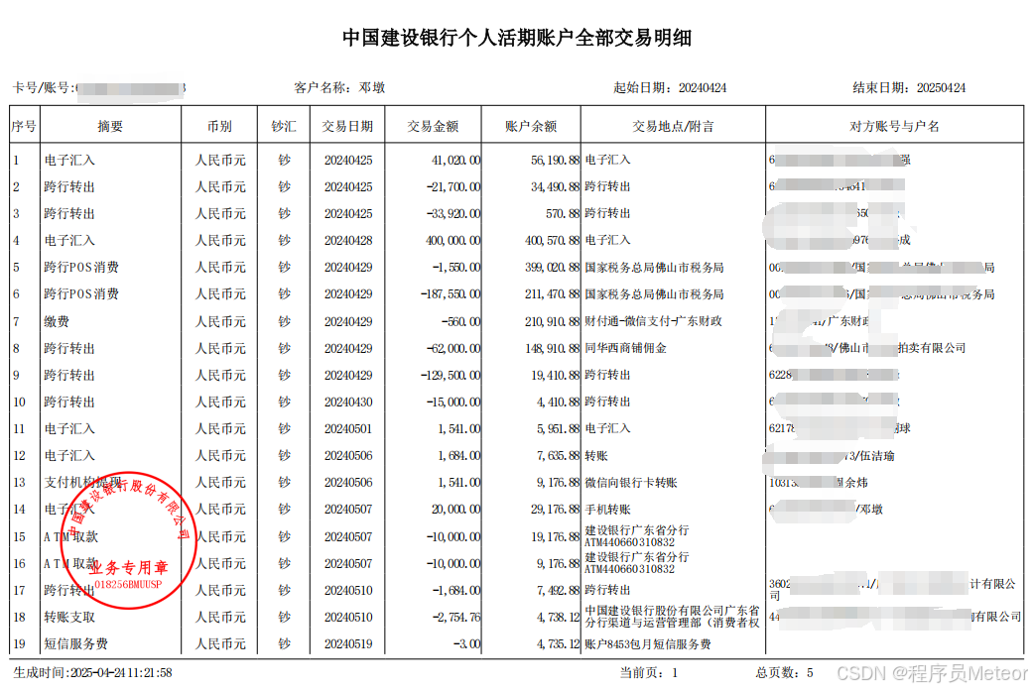Select the 账户8453包月短信服务费 remark
The image size is (1032, 691).
(648, 644)
